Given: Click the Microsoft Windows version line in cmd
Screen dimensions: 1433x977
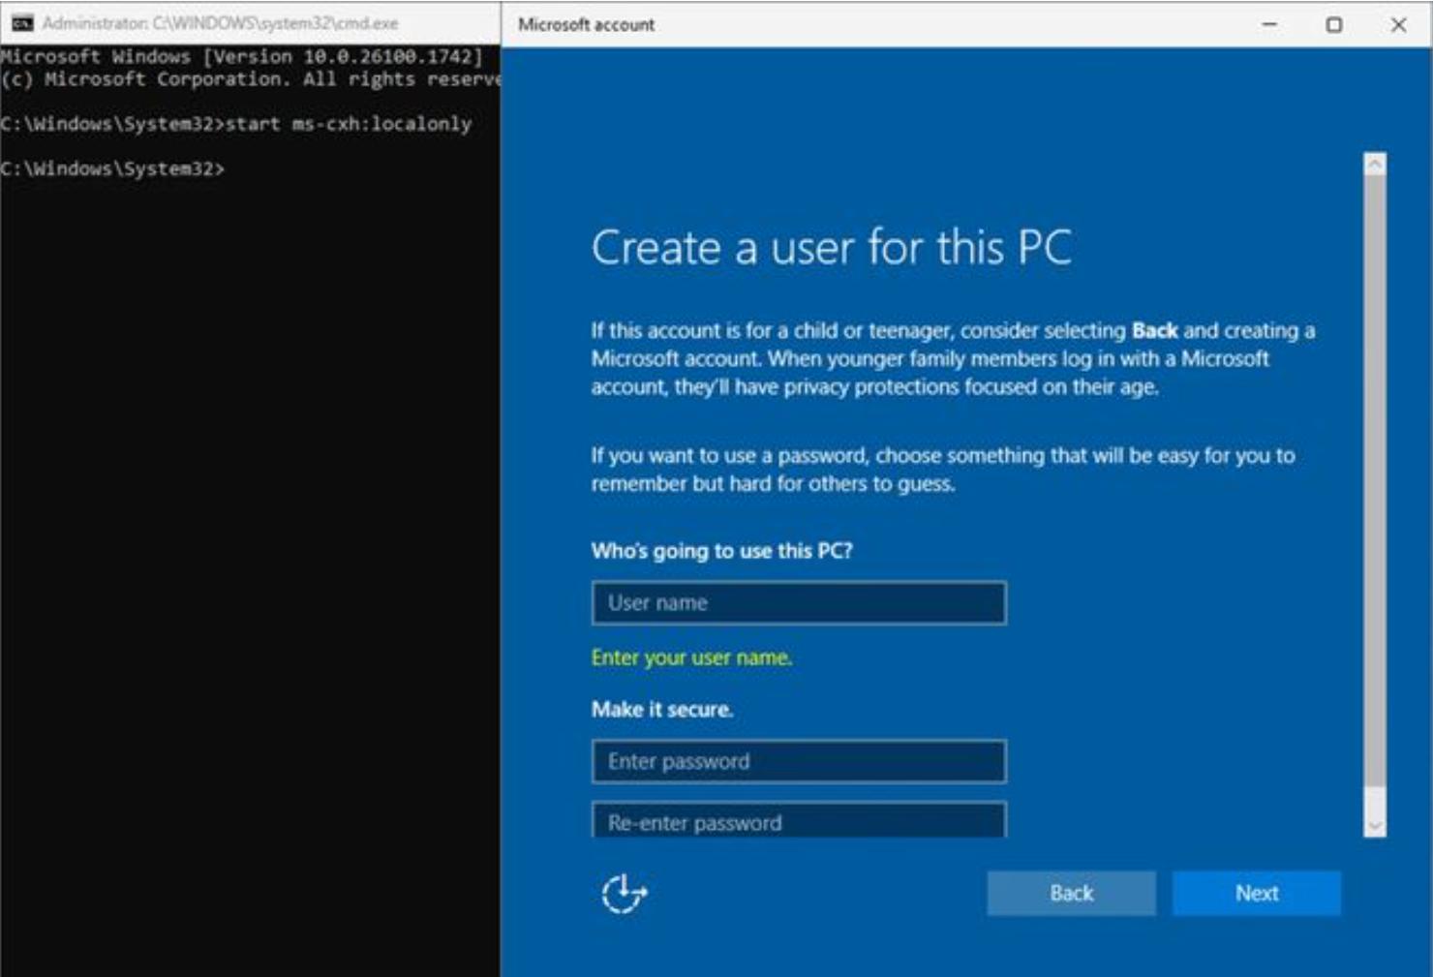Looking at the screenshot, I should [241, 57].
